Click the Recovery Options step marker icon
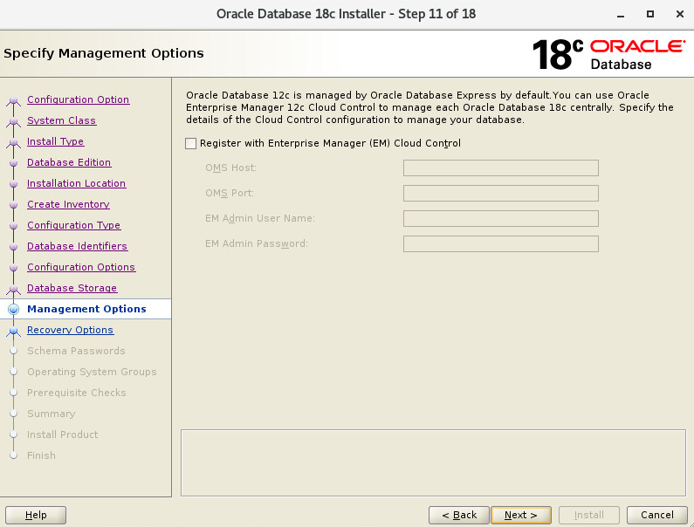The image size is (694, 527). pyautogui.click(x=14, y=331)
